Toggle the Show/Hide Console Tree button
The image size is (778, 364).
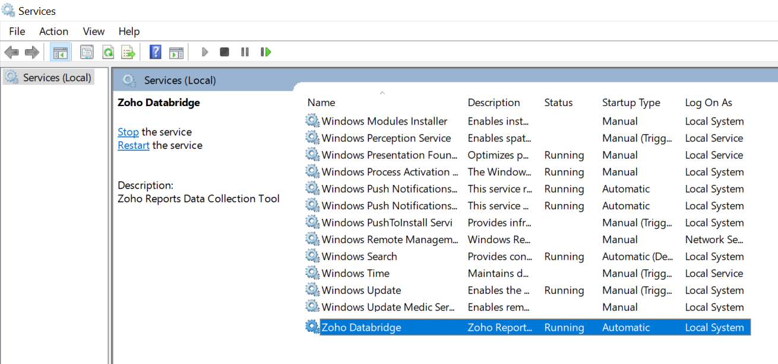pos(60,52)
